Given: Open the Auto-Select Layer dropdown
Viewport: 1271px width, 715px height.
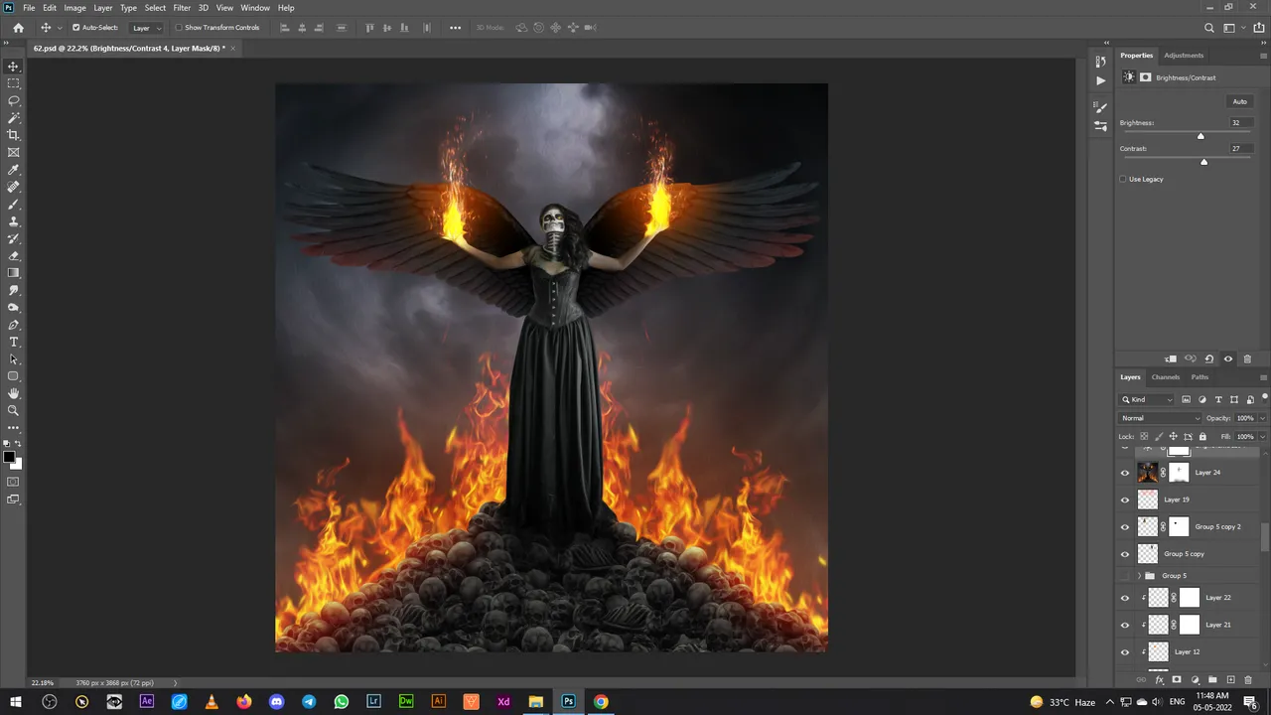Looking at the screenshot, I should (x=147, y=28).
